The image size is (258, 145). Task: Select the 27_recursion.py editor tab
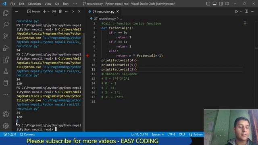pos(103,12)
